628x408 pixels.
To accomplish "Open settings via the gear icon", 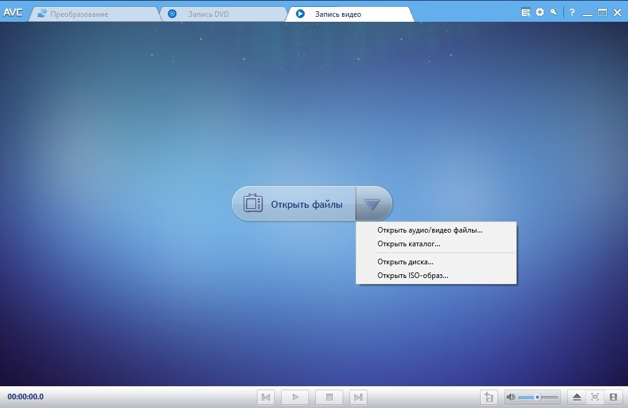I will [x=540, y=12].
